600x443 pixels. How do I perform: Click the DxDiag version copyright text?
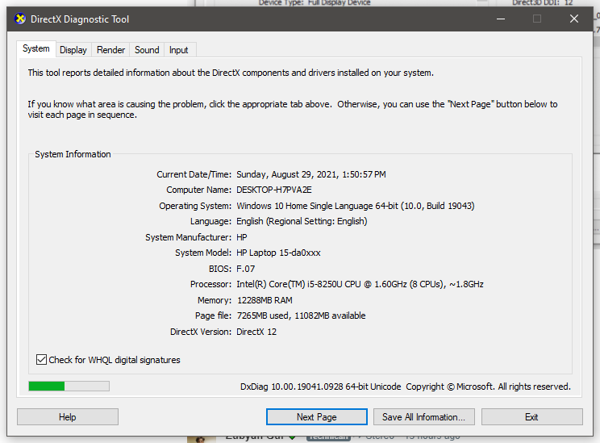[405, 387]
